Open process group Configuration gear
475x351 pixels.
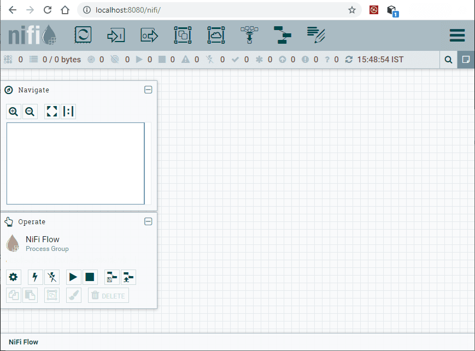(14, 277)
